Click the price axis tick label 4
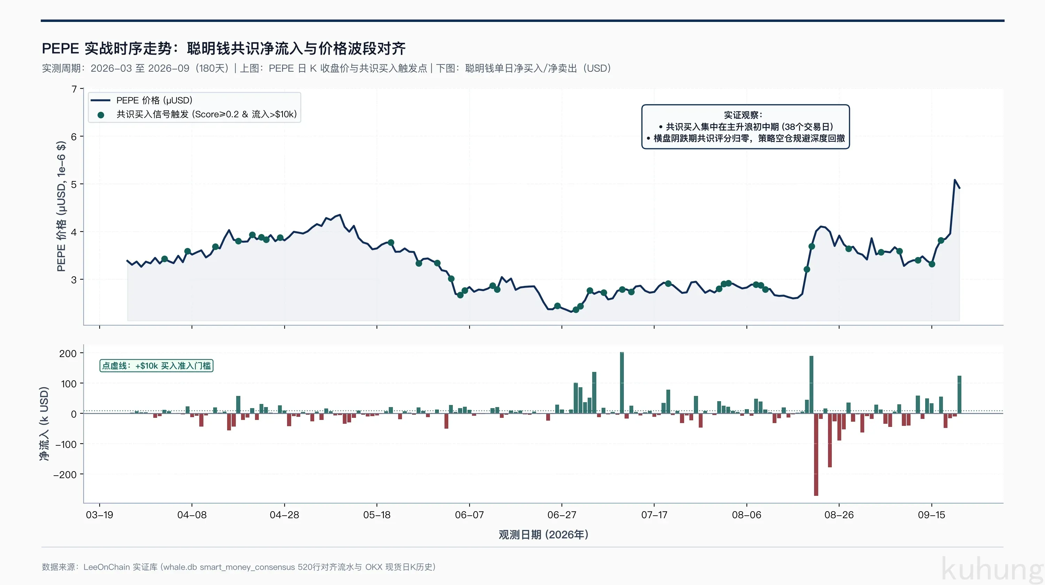Image resolution: width=1045 pixels, height=585 pixels. click(74, 232)
